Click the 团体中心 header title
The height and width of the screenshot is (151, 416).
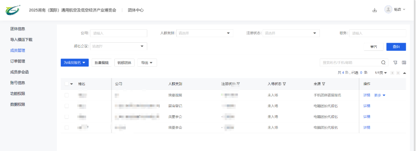[136, 10]
